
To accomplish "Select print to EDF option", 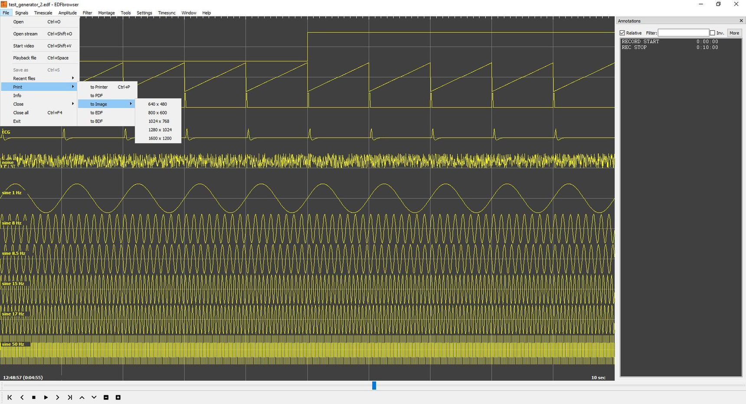I will [107, 113].
